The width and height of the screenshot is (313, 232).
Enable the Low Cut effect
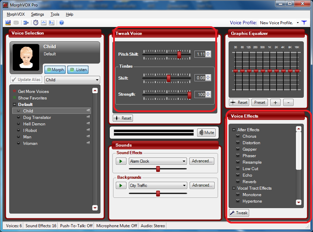pos(238,168)
